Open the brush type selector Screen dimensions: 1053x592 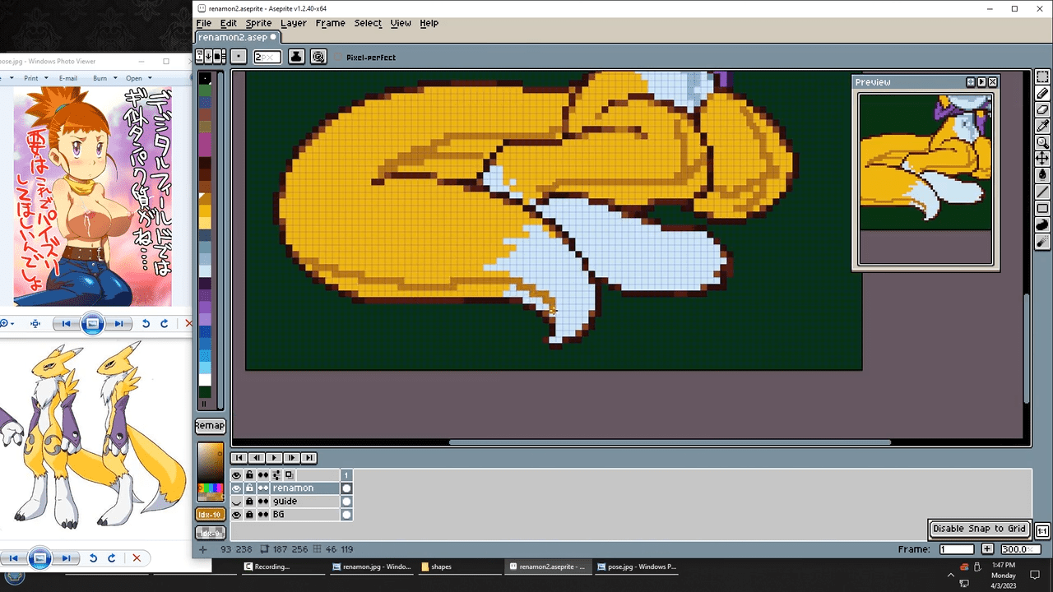[238, 57]
